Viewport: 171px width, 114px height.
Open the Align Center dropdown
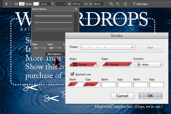85,64
